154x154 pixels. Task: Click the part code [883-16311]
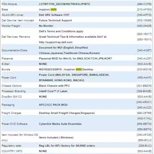pyautogui.click(x=144, y=40)
